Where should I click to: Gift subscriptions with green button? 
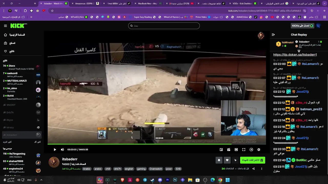coord(252,160)
